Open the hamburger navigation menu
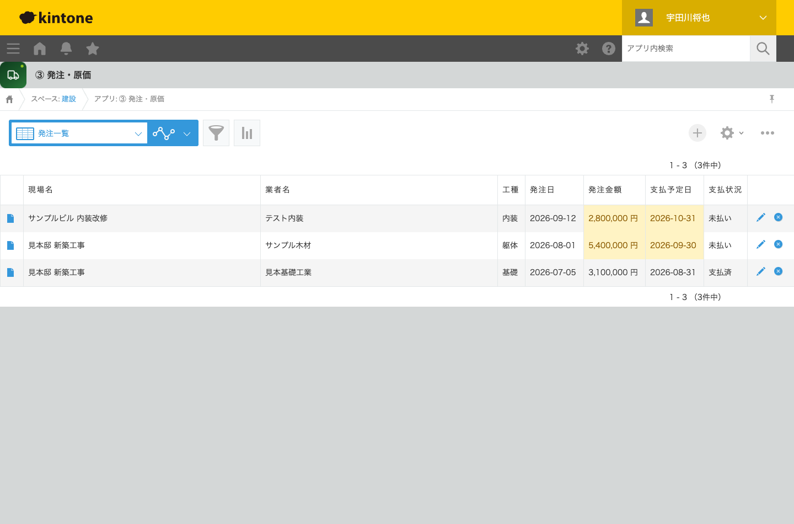 coord(13,49)
